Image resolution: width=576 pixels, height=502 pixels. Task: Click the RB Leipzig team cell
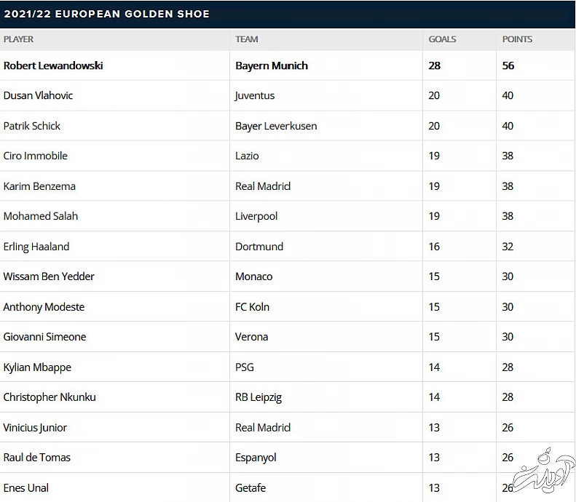click(259, 397)
